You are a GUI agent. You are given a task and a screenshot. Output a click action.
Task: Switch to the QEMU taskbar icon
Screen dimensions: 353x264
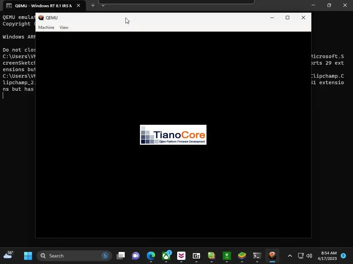pyautogui.click(x=272, y=256)
